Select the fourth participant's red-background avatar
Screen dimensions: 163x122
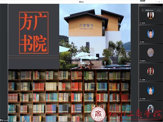click(151, 71)
